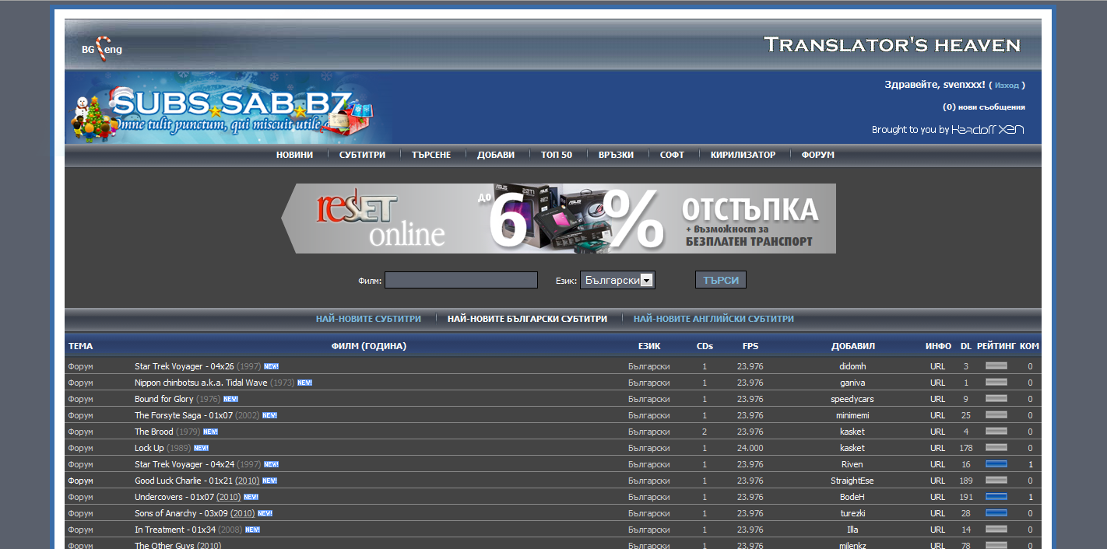Click the Headoff Xen sponsor logo

[987, 130]
